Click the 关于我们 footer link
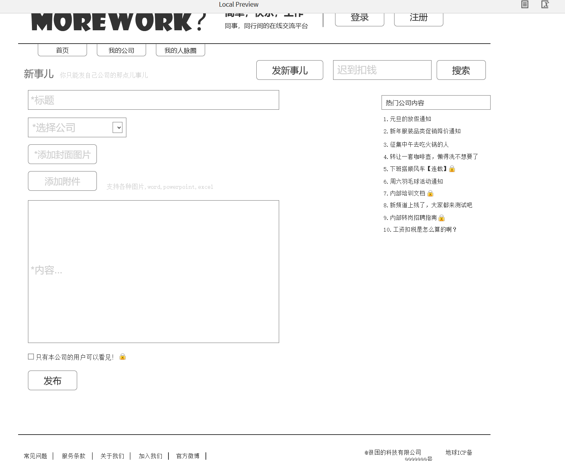This screenshot has width=565, height=461. click(112, 456)
